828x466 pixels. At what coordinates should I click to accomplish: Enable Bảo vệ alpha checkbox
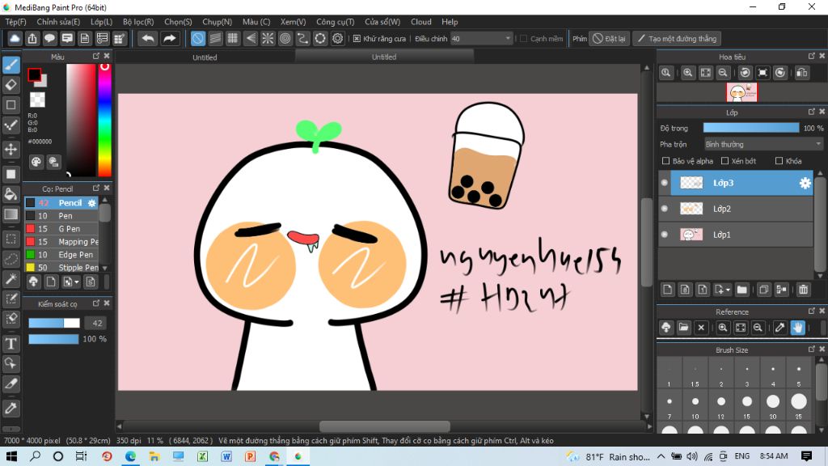665,161
